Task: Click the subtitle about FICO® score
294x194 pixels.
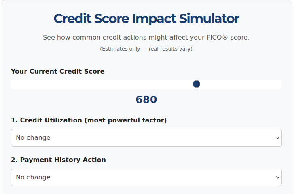Action: pos(146,38)
